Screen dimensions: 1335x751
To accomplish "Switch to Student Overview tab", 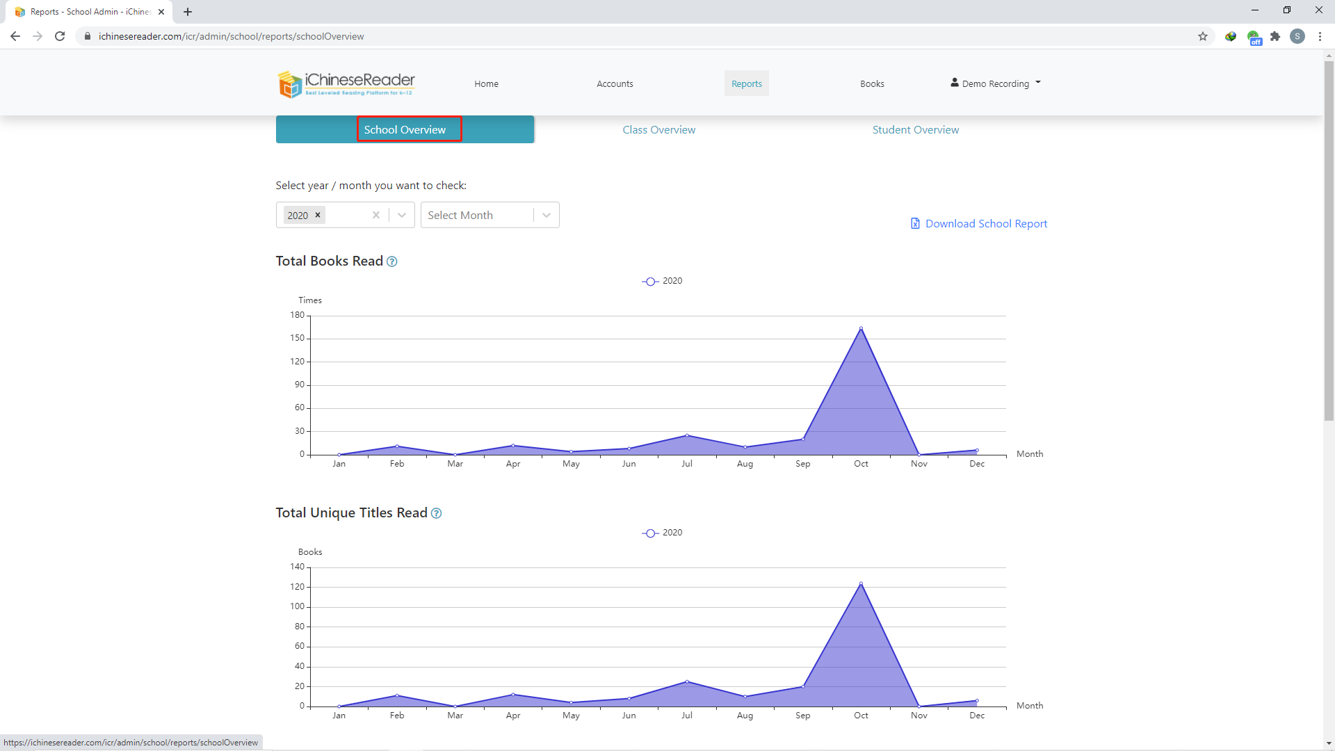I will coord(915,130).
